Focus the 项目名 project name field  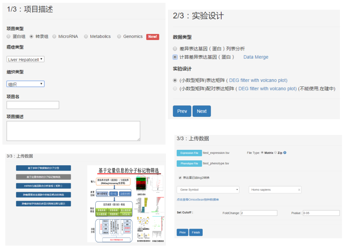pos(33,105)
